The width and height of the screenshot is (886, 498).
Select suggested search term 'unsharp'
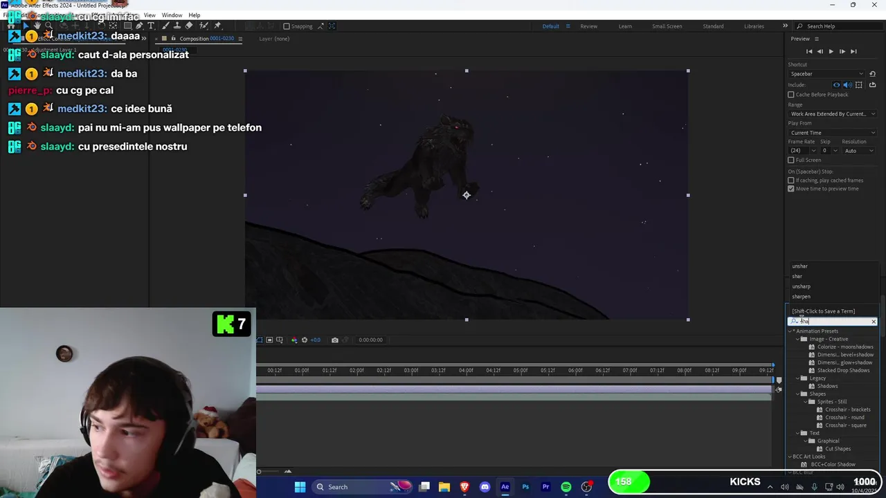pos(801,286)
